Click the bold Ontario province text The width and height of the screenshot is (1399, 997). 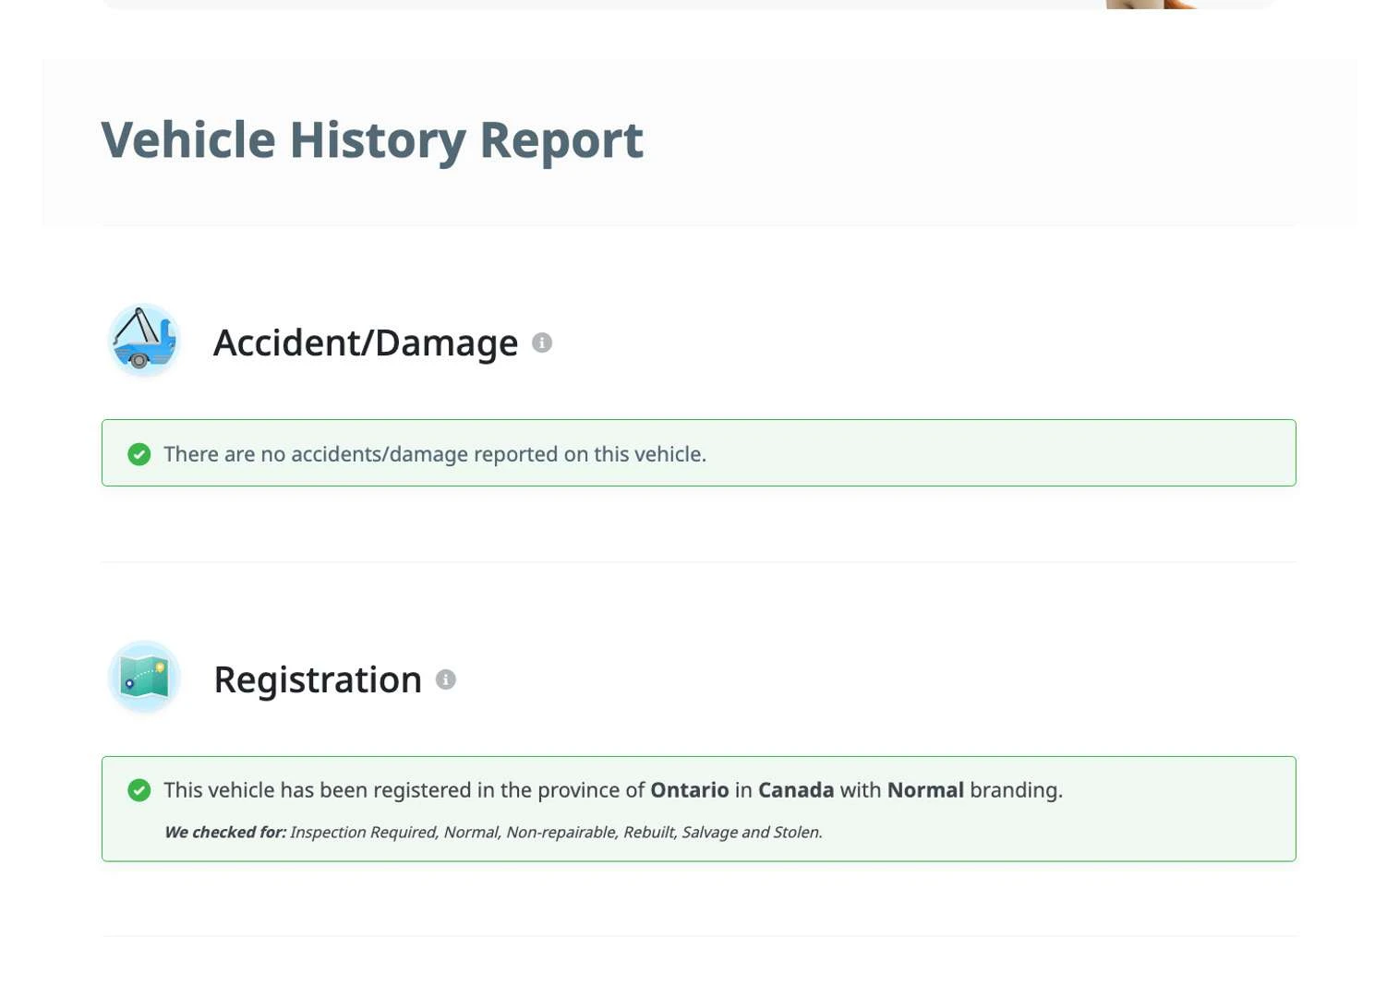click(x=690, y=790)
